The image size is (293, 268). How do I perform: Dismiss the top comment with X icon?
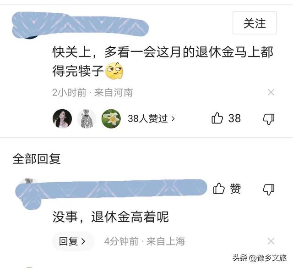click(271, 92)
